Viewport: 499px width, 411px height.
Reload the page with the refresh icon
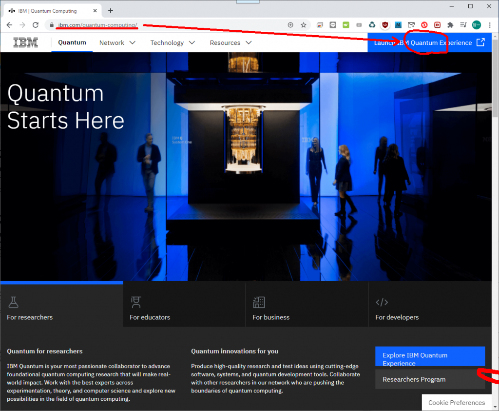(x=35, y=25)
